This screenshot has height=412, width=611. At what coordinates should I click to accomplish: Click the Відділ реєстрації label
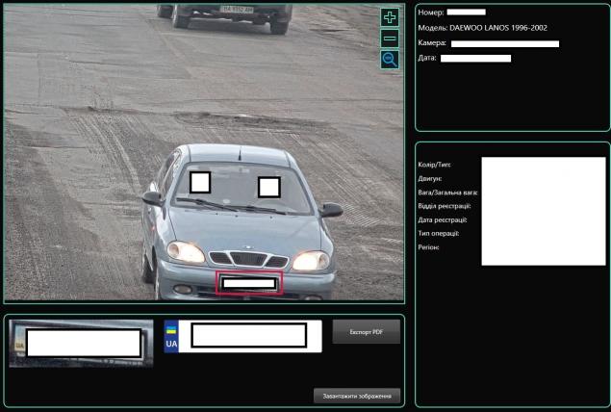[x=445, y=206]
